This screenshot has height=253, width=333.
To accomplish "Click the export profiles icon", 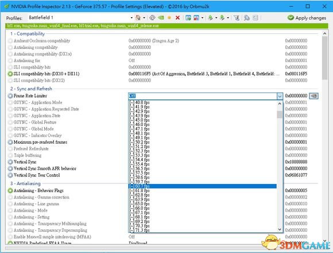I will point(211,18).
